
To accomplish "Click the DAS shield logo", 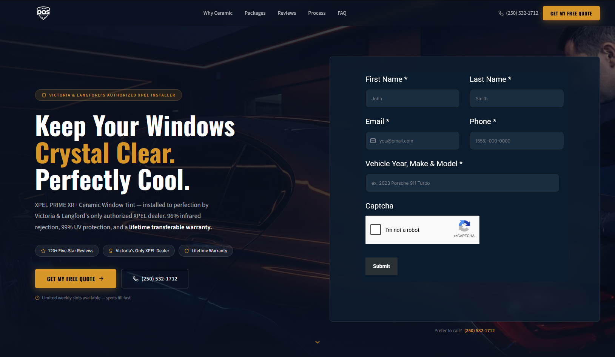I will 43,12.
